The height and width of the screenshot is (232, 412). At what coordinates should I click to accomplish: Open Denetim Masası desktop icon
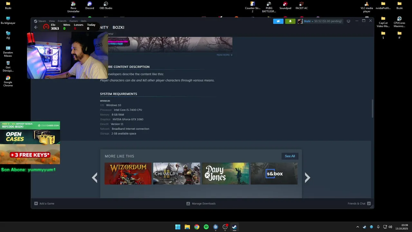pos(8,52)
